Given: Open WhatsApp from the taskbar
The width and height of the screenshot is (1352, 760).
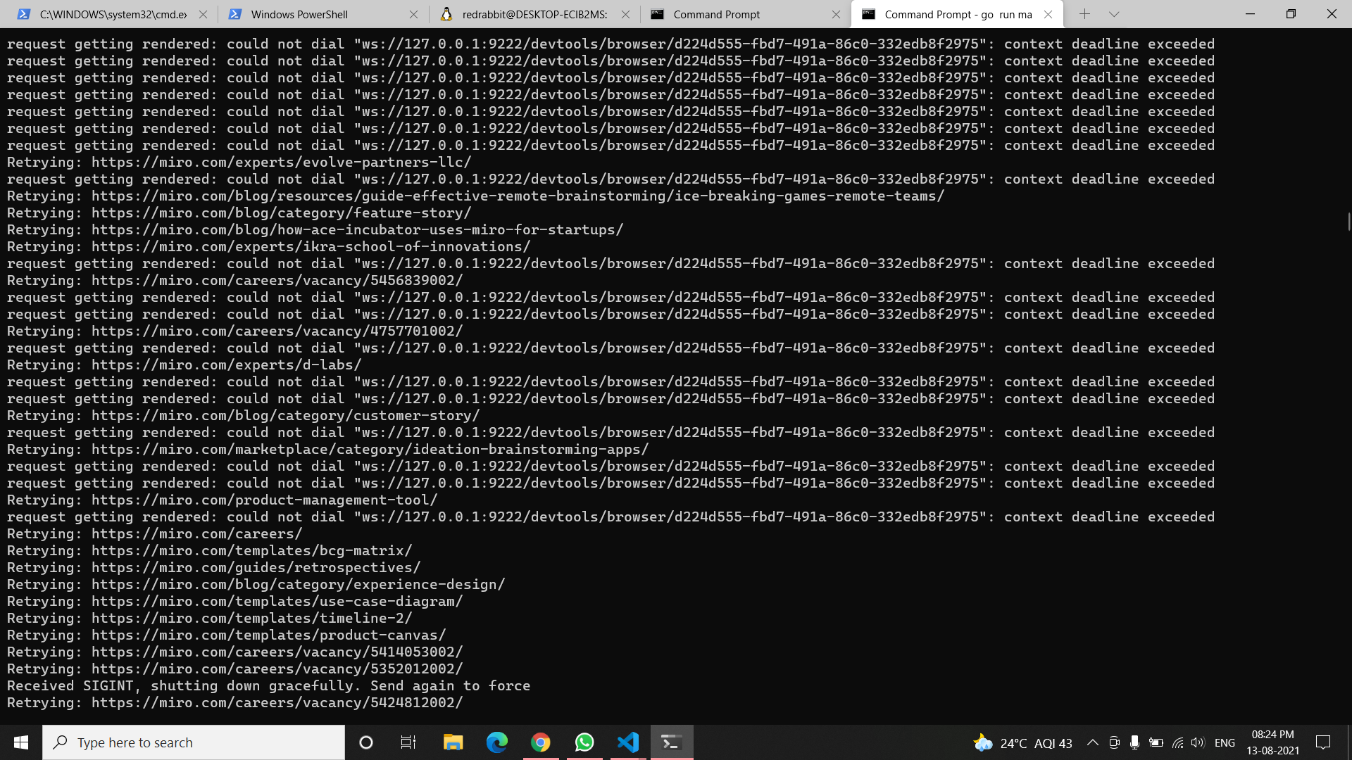Looking at the screenshot, I should pyautogui.click(x=584, y=742).
